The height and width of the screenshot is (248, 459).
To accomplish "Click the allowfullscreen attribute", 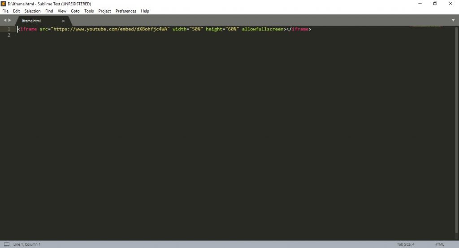I will click(263, 29).
